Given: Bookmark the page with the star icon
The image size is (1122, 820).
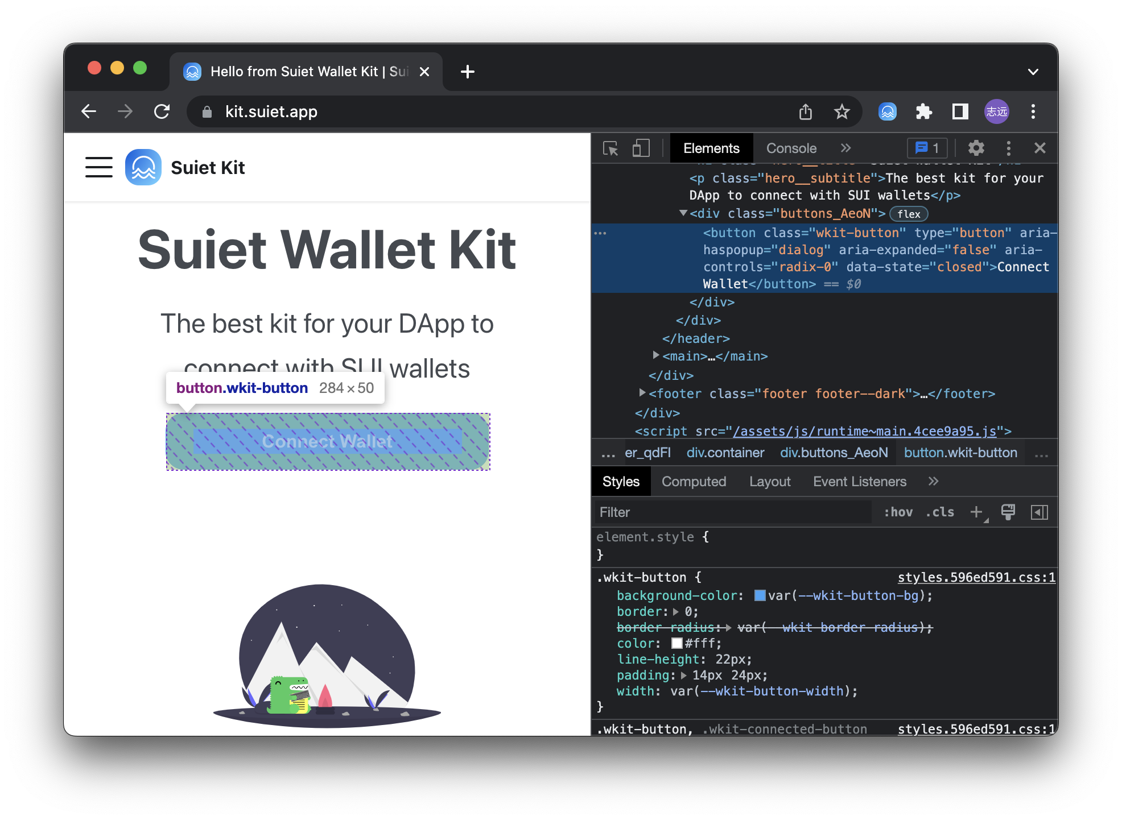Looking at the screenshot, I should tap(842, 111).
